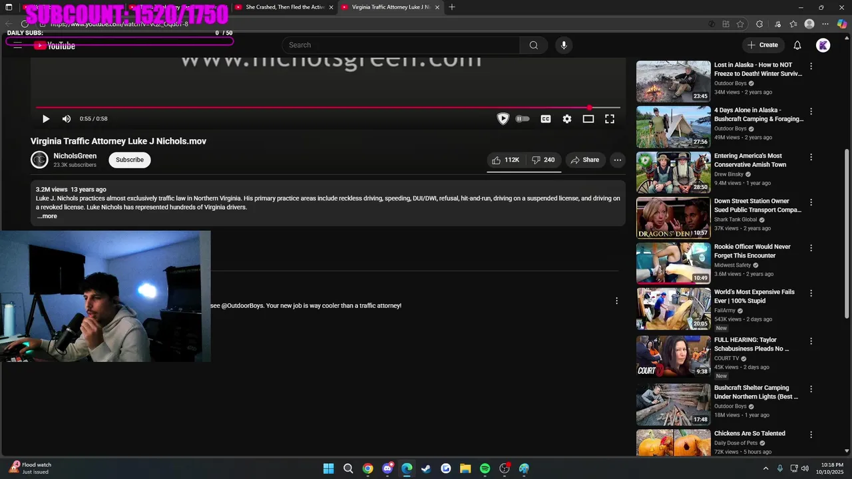Open Lost in Alaska video thumbnail
This screenshot has width=852, height=479.
coord(673,81)
